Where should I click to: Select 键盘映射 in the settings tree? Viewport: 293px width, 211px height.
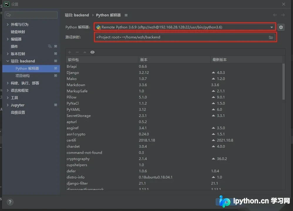[x=18, y=32]
